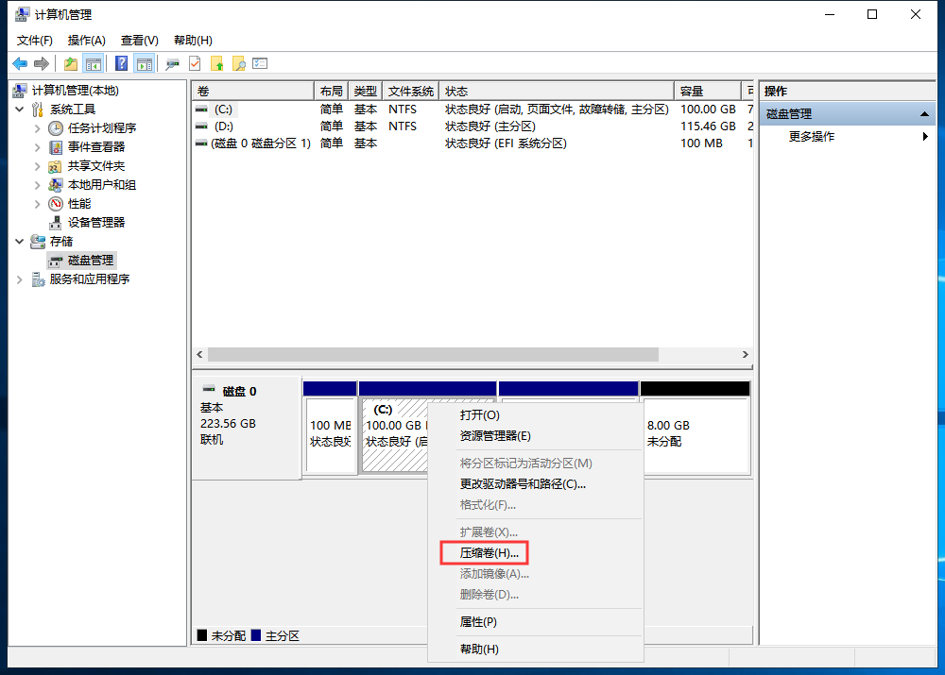Click the blue back arrow in toolbar
The height and width of the screenshot is (675, 945).
[x=19, y=63]
